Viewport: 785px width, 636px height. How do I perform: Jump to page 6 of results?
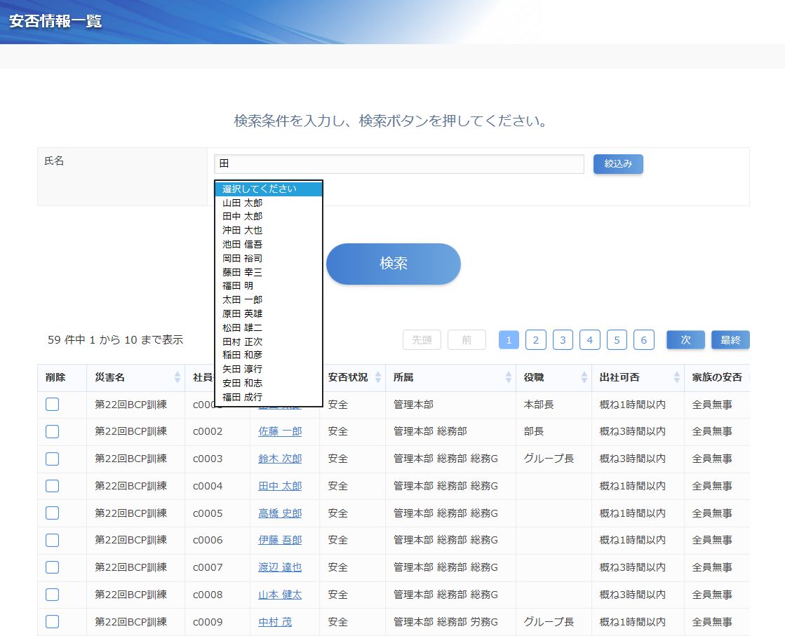click(643, 340)
